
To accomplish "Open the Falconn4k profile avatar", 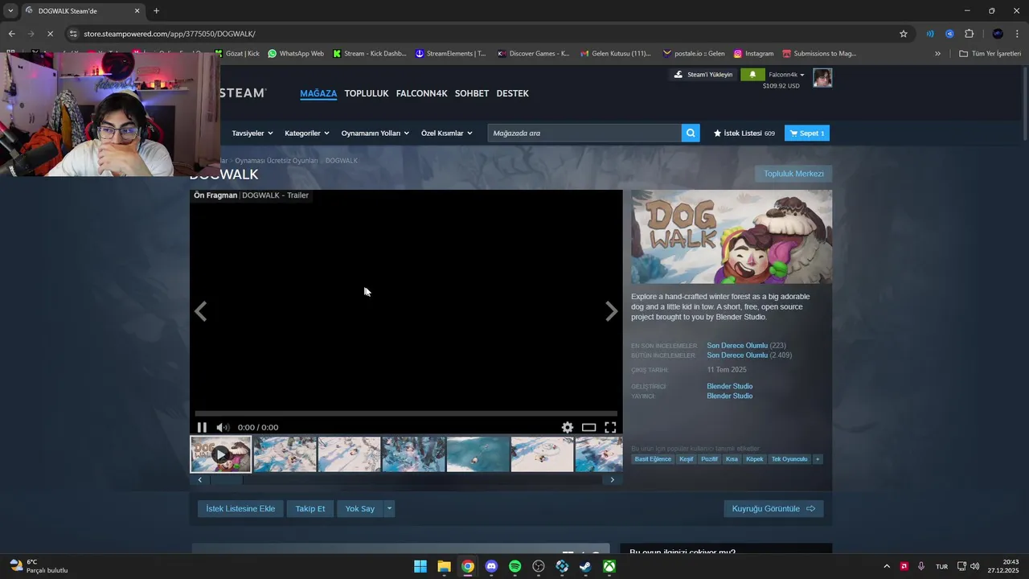I will coord(822,78).
